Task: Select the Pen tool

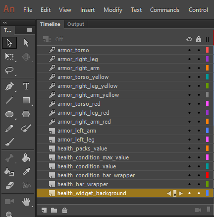Action: coord(9,86)
